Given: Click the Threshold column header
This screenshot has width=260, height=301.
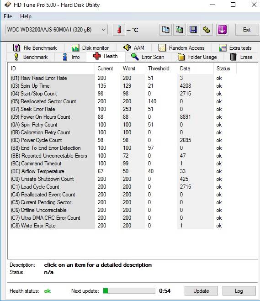Looking at the screenshot, I should (x=161, y=69).
